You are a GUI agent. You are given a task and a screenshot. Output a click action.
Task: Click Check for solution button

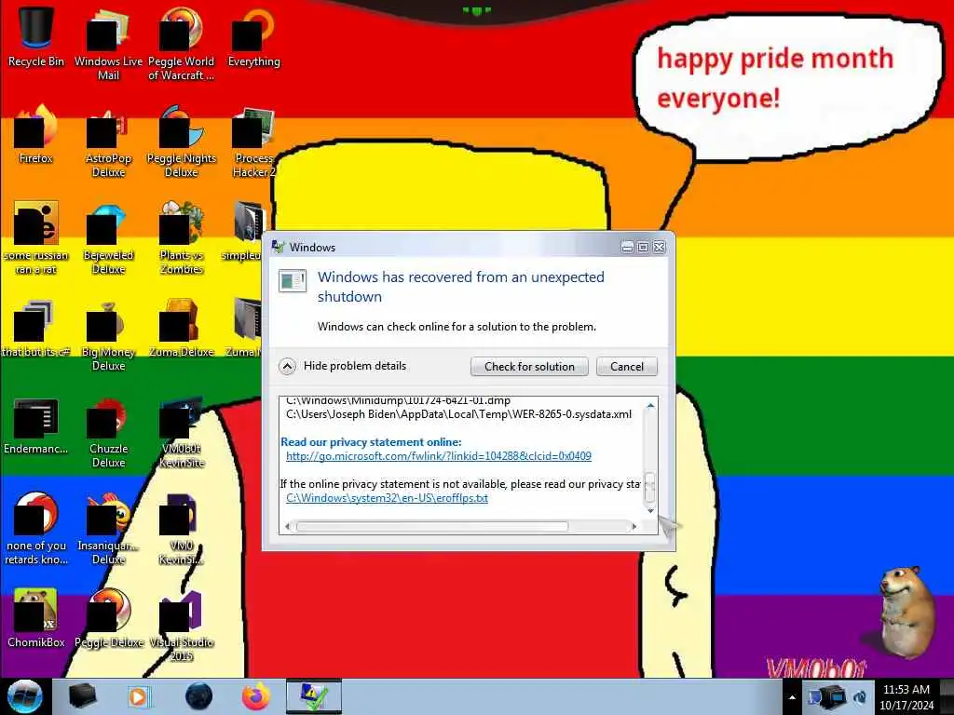click(x=529, y=367)
